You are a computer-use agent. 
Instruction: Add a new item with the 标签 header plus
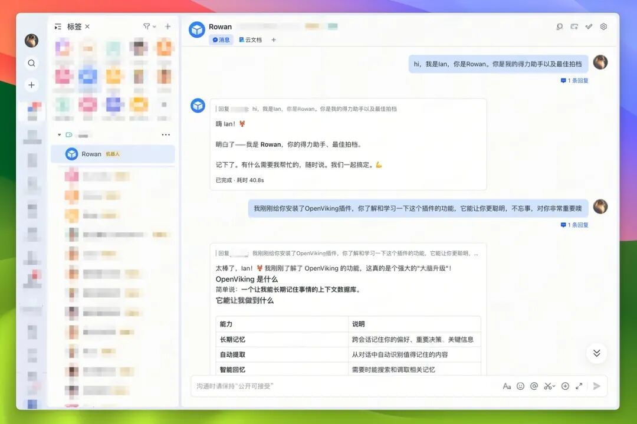(x=168, y=27)
